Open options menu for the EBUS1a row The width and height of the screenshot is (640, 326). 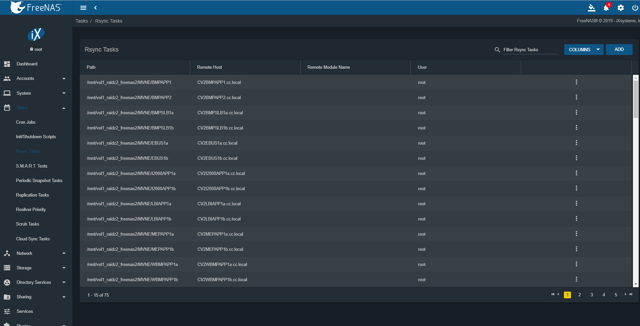[576, 143]
